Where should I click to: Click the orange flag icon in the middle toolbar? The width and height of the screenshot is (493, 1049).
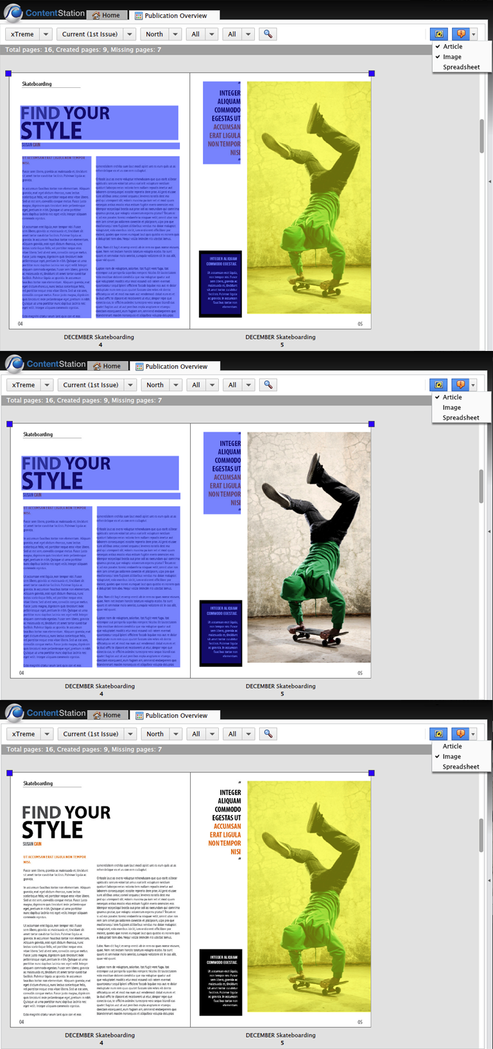tap(460, 385)
